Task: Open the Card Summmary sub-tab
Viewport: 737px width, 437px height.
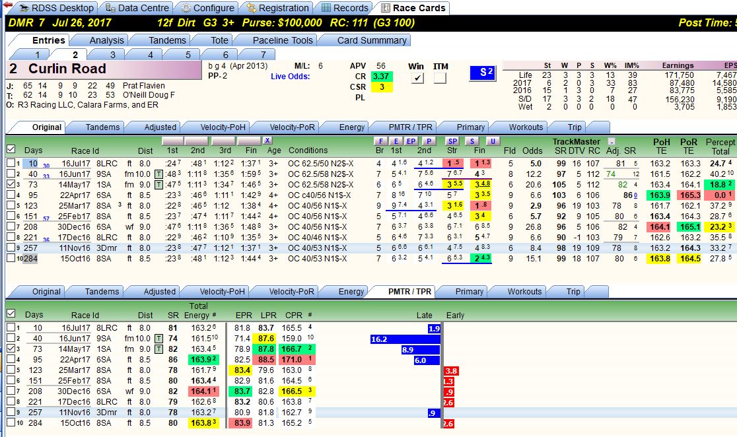Action: pyautogui.click(x=371, y=40)
